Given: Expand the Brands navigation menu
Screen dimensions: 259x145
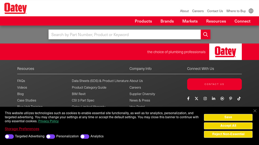Looking at the screenshot, I should pyautogui.click(x=167, y=21).
